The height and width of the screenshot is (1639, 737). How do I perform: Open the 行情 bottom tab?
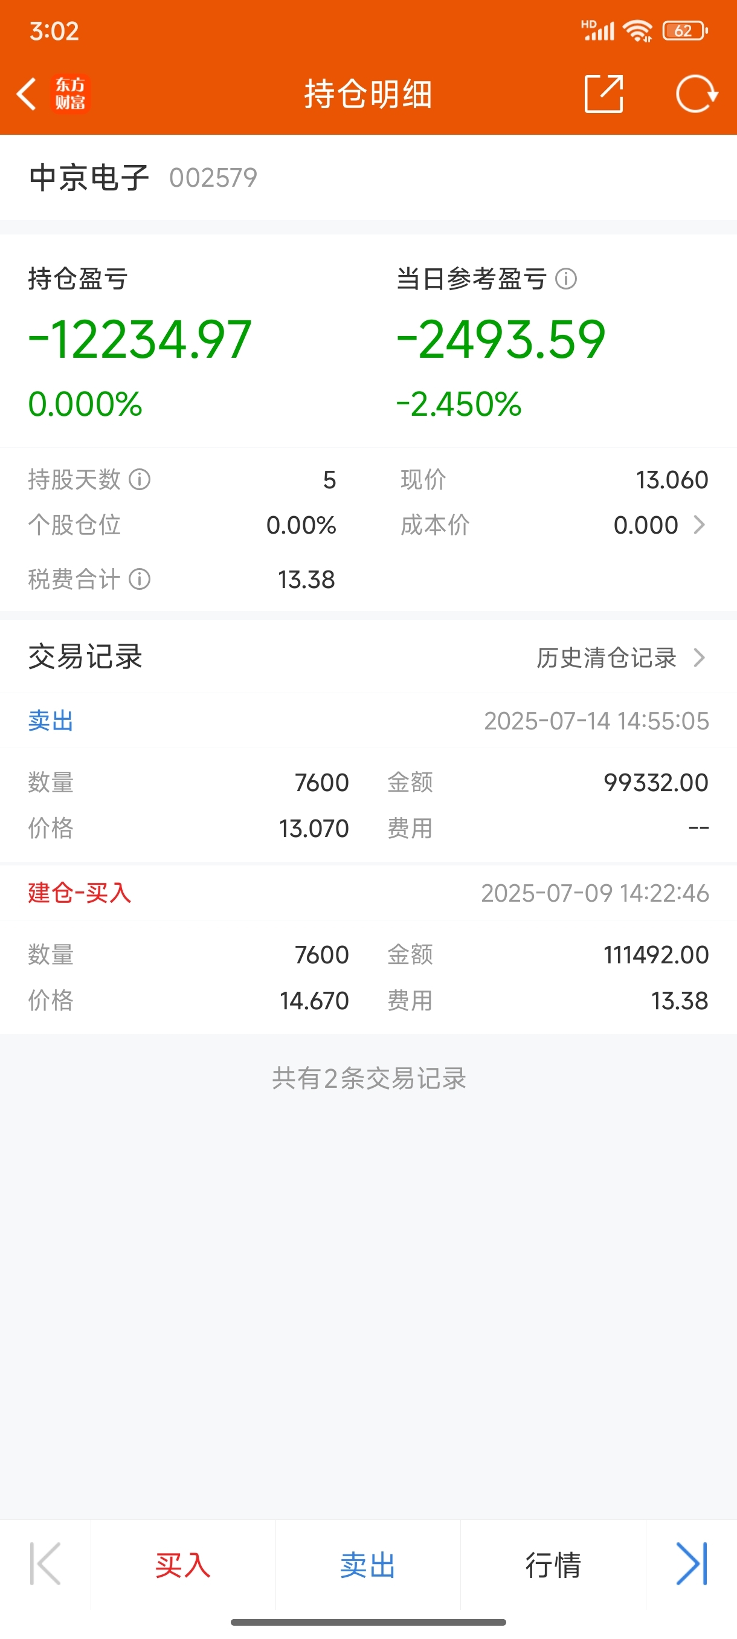[x=553, y=1565]
